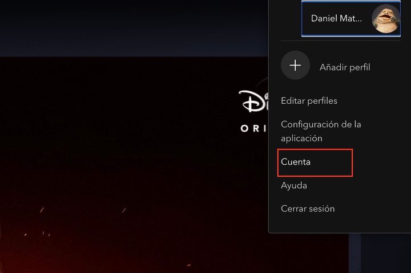Click the plus circle icon
The width and height of the screenshot is (411, 273).
(295, 65)
